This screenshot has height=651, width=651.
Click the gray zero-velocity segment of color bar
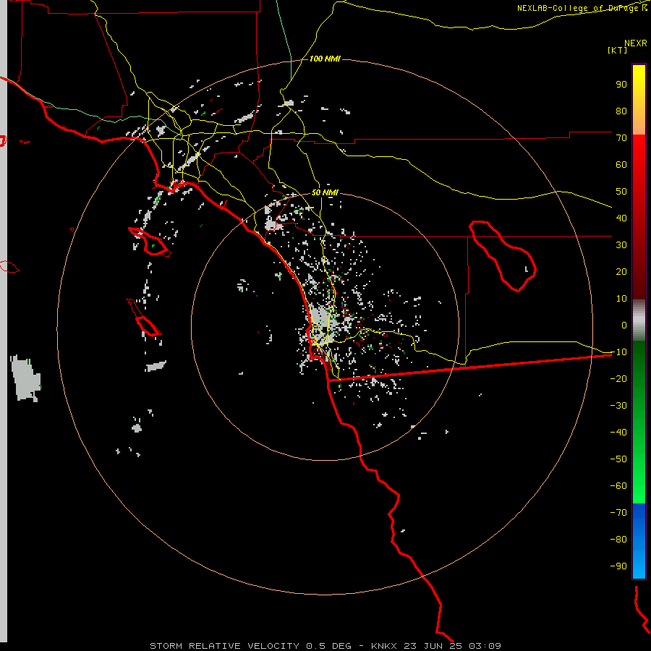point(639,320)
